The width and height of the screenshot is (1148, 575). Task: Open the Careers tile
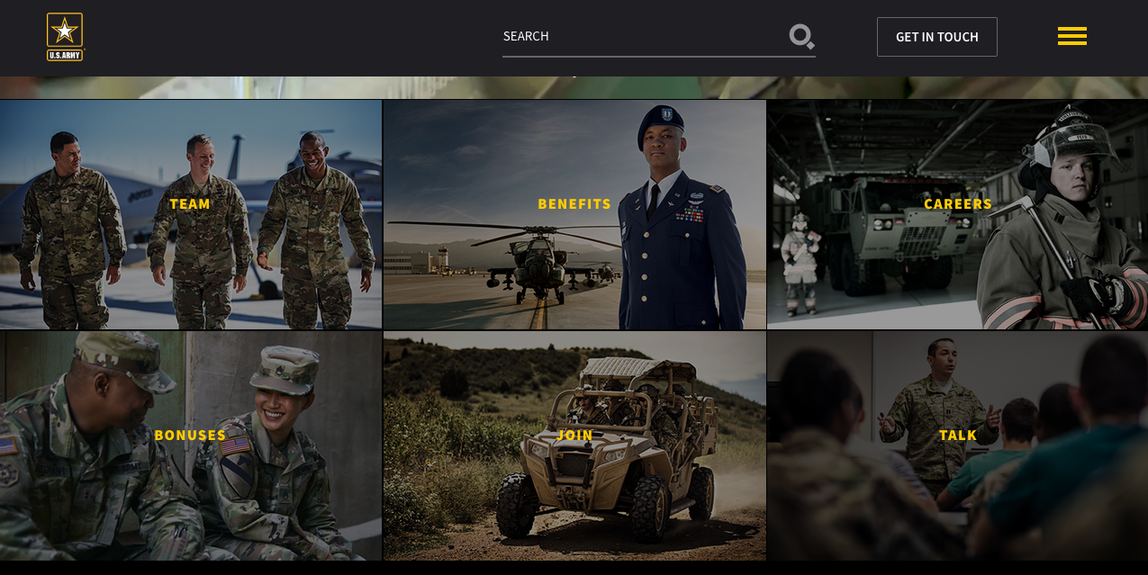pos(957,214)
